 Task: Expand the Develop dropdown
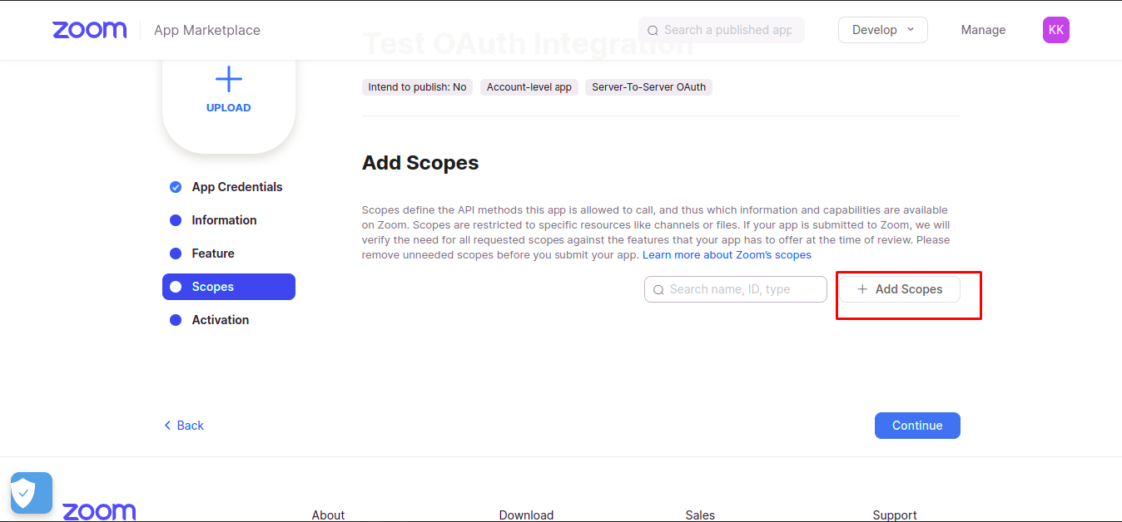(x=883, y=30)
